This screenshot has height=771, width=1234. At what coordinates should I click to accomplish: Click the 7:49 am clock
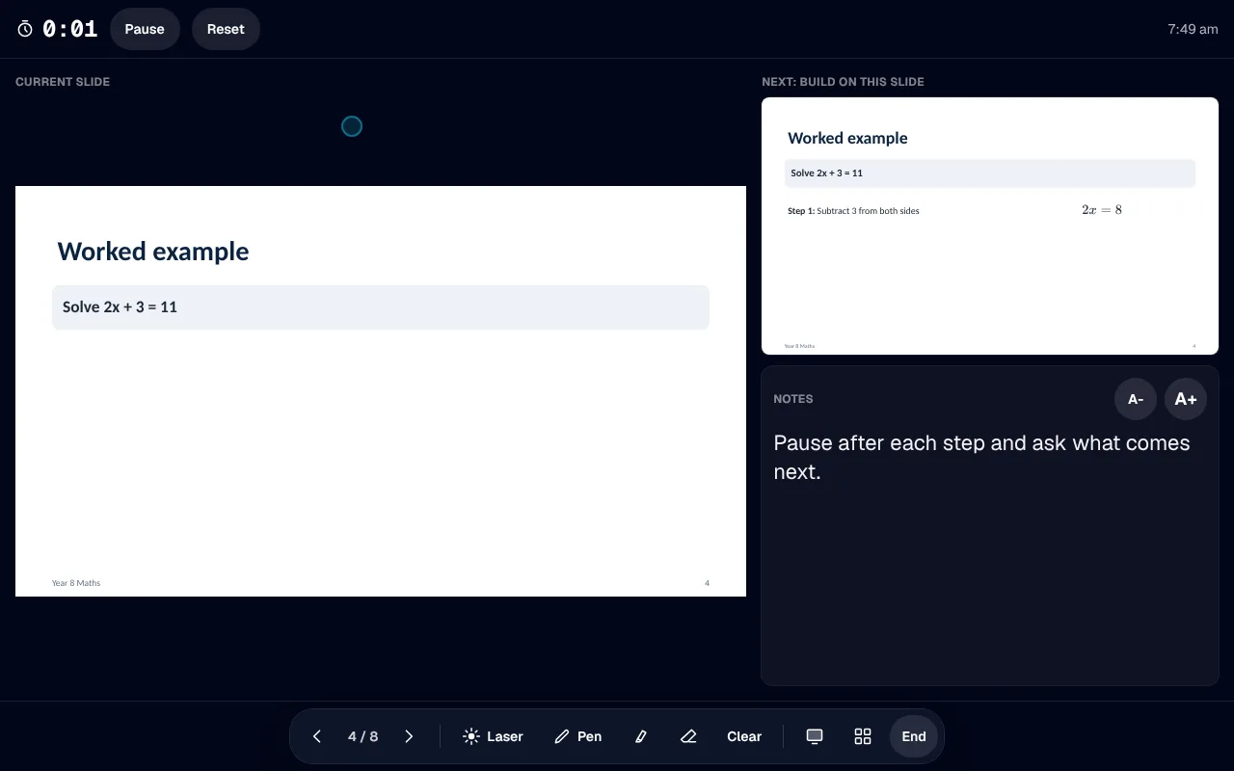(1193, 29)
